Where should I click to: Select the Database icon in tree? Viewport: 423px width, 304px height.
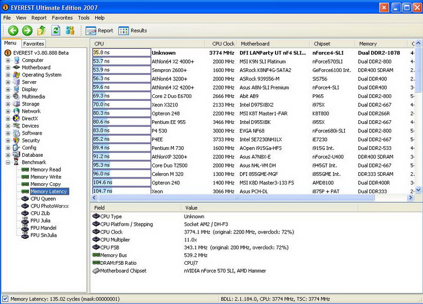point(17,155)
